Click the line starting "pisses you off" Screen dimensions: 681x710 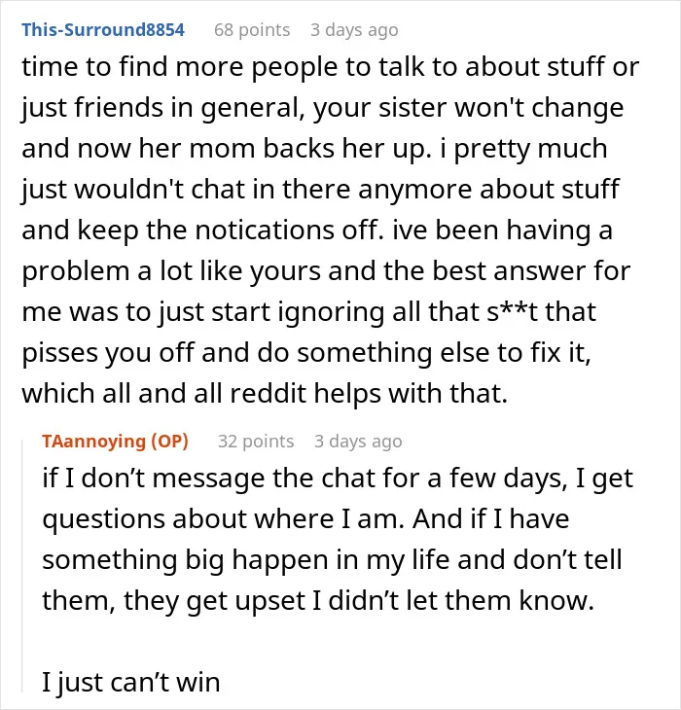tap(306, 352)
